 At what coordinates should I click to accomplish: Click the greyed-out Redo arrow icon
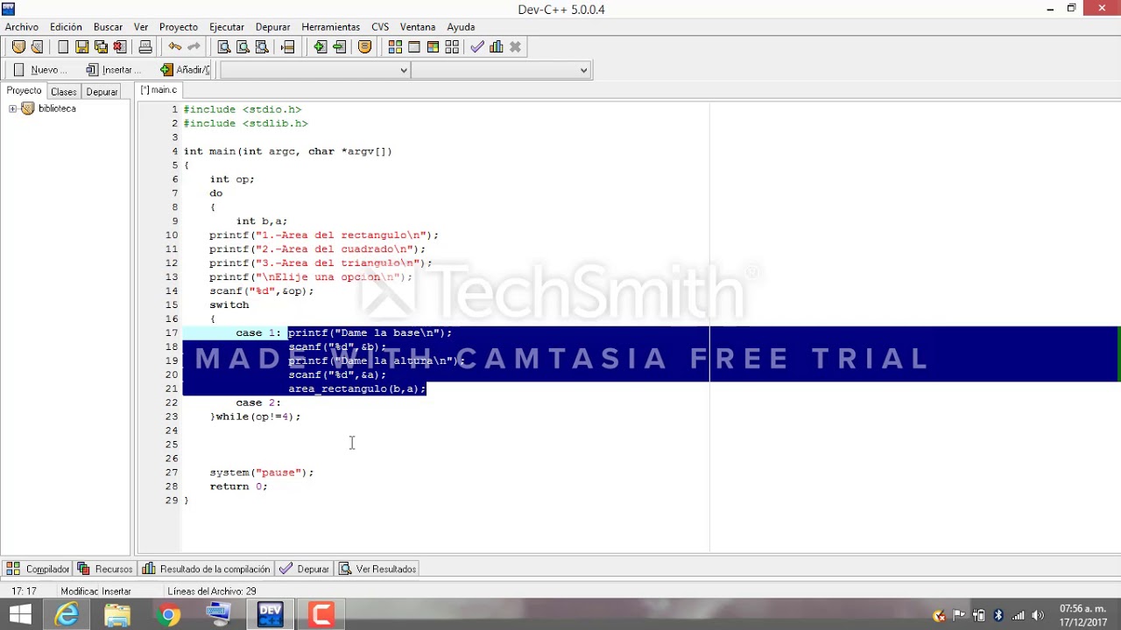[x=194, y=47]
